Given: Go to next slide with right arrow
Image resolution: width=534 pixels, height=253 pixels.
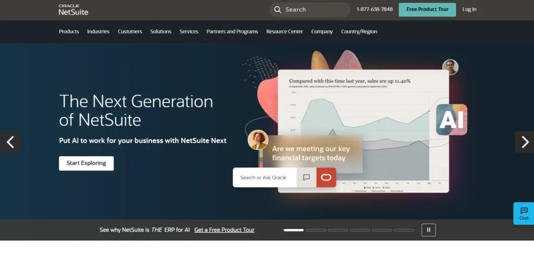Looking at the screenshot, I should 525,142.
